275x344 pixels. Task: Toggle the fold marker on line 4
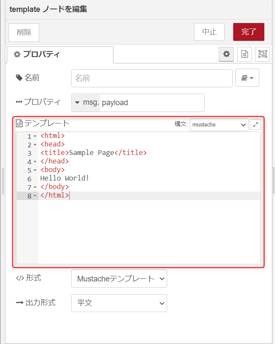(35, 162)
